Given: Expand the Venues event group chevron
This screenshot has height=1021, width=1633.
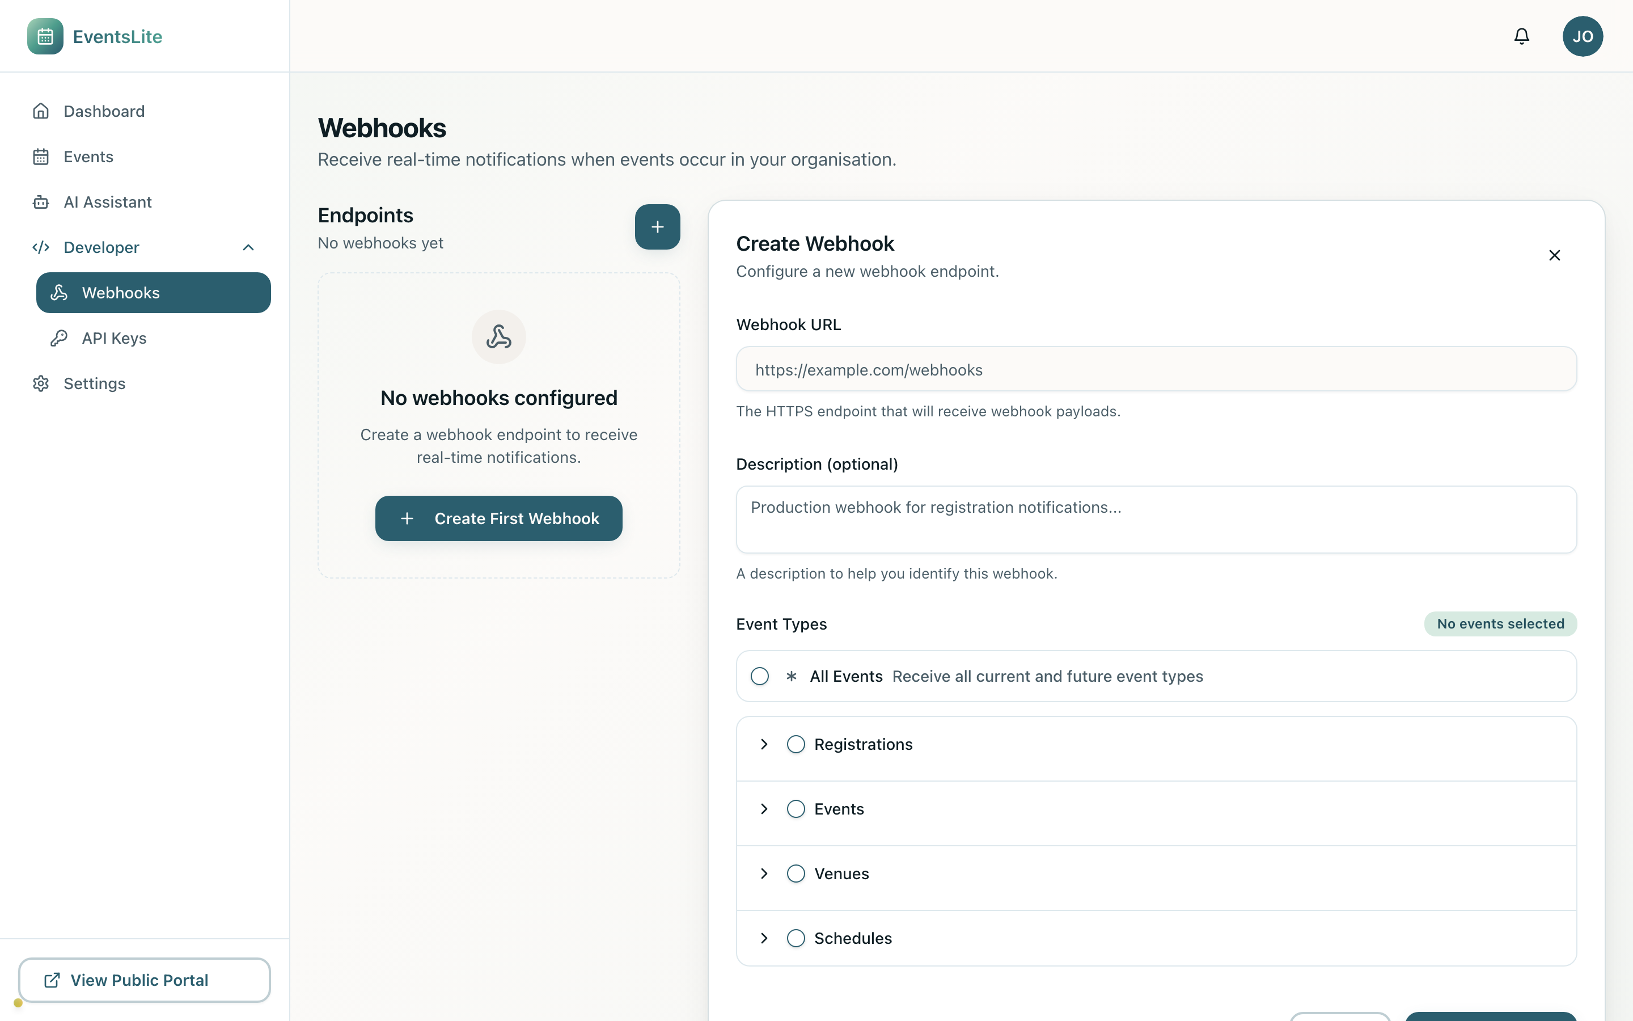Looking at the screenshot, I should [764, 874].
